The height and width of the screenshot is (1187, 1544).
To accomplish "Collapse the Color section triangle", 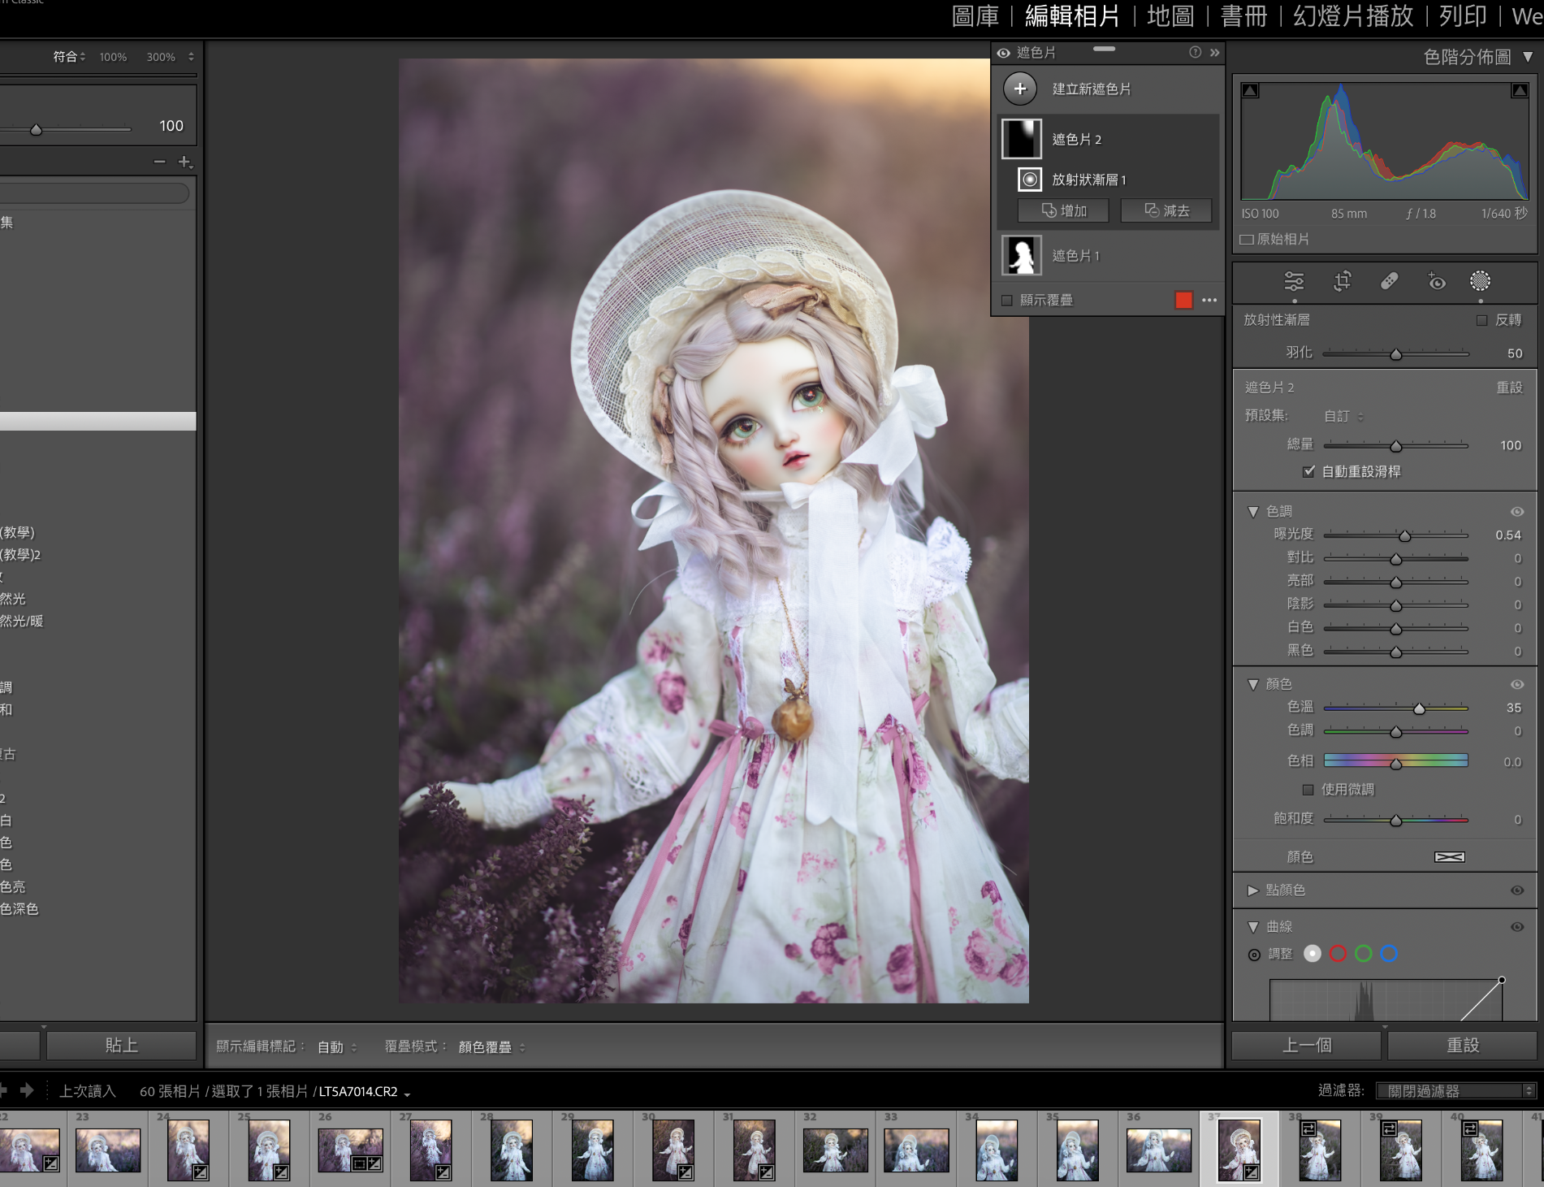I will (x=1252, y=685).
